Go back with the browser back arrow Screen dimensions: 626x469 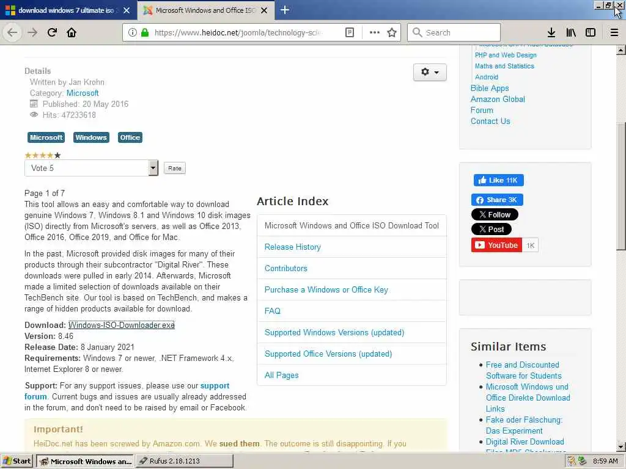pyautogui.click(x=12, y=32)
